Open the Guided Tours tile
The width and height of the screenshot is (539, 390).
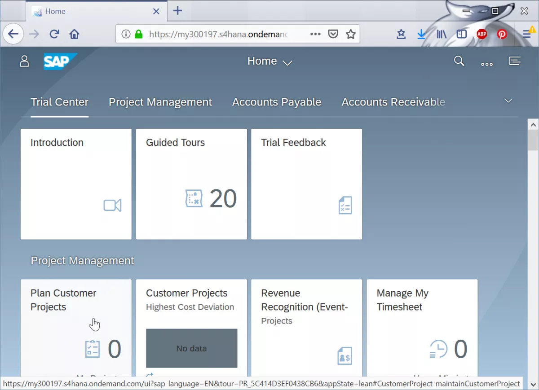tap(191, 184)
